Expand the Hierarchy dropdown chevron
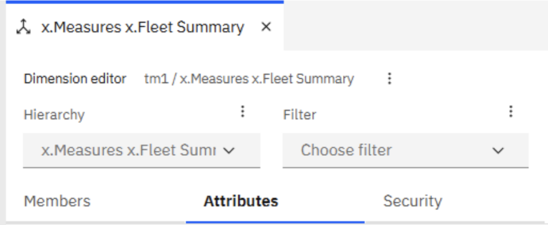Screen dimensions: 548x225 pyautogui.click(x=229, y=150)
